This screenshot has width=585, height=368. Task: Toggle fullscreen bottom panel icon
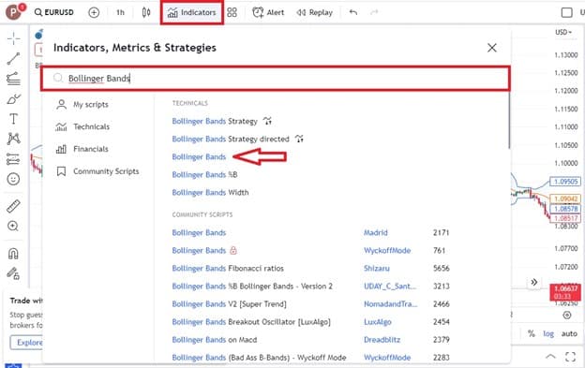(570, 357)
